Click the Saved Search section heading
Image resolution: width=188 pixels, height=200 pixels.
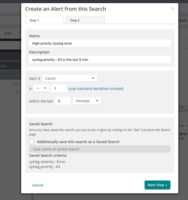pos(41,124)
